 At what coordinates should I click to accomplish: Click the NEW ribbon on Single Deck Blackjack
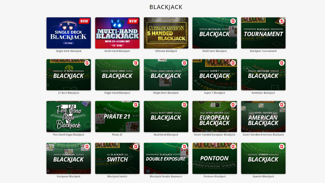84,21
